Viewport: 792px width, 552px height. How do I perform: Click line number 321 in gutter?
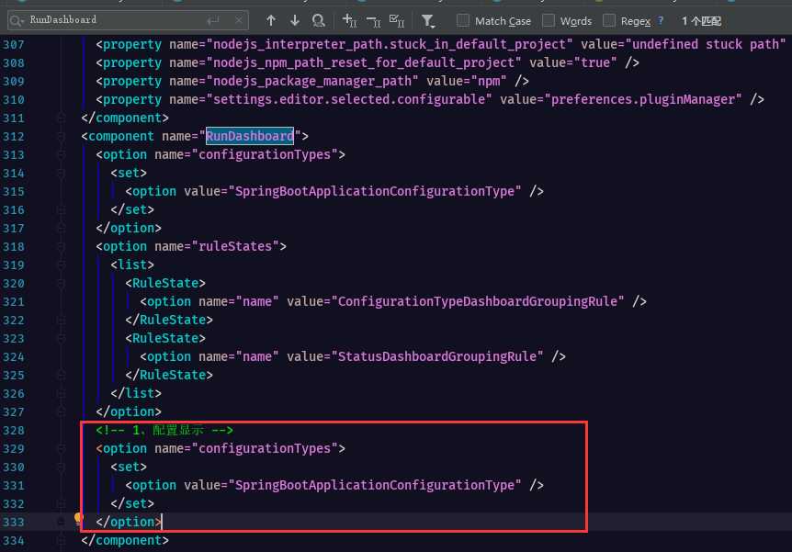click(x=14, y=301)
